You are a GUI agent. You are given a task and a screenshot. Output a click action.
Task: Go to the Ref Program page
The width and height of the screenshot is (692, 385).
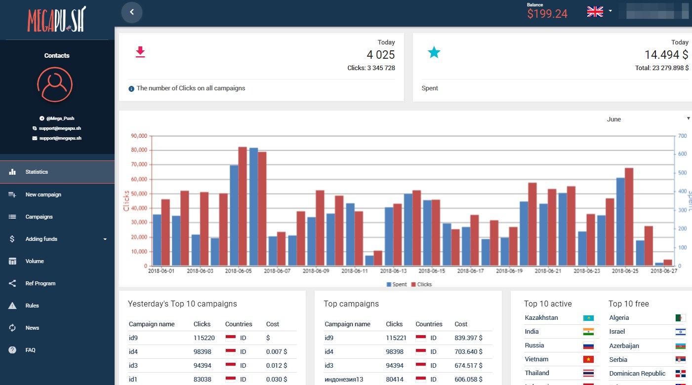40,283
